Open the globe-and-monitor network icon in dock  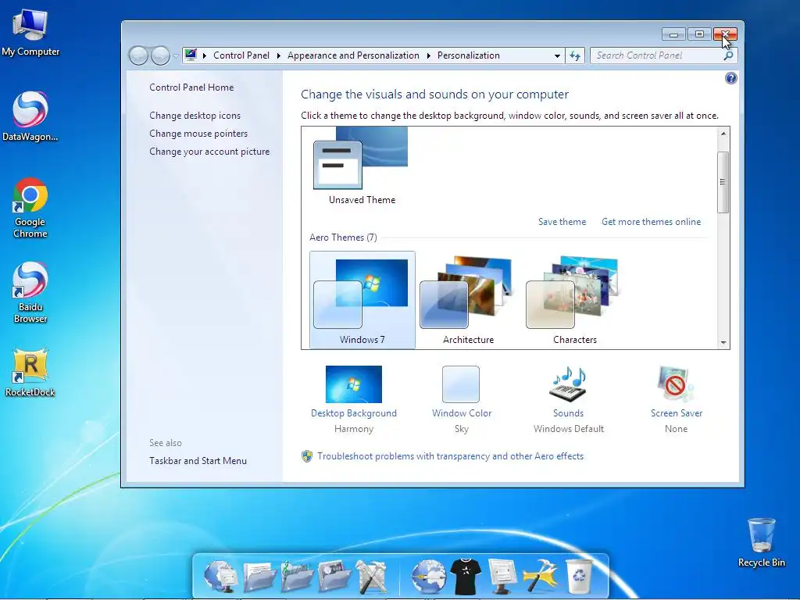220,577
